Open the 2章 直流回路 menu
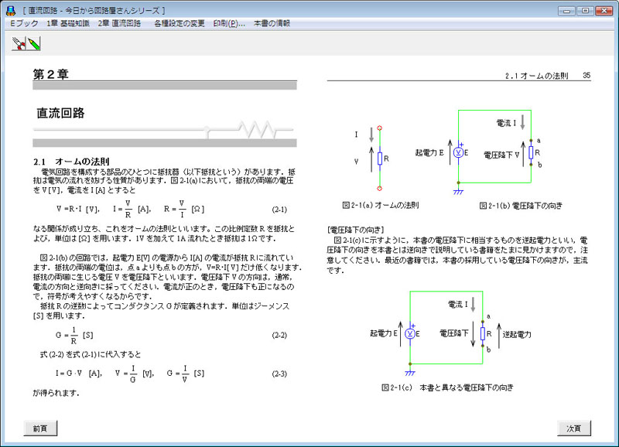 (x=119, y=24)
